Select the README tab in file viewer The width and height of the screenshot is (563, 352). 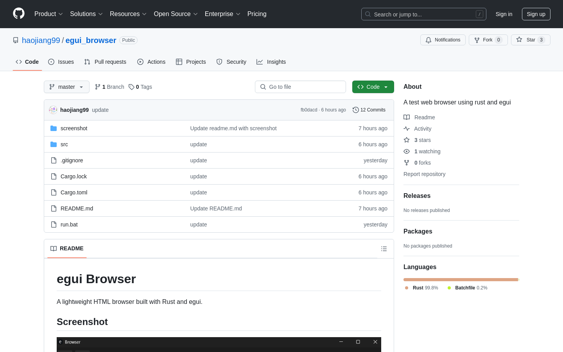(67, 249)
